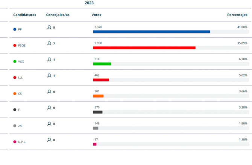Click the Votos column header

point(96,15)
